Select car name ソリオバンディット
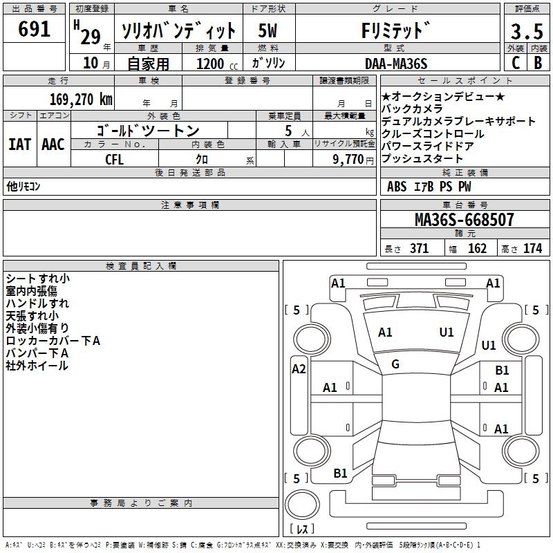Viewport: 553px width, 553px height. coord(178,30)
